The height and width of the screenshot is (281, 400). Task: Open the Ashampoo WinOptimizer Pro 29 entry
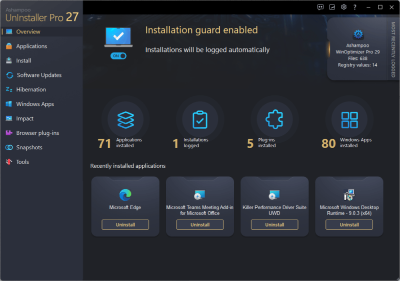(357, 48)
